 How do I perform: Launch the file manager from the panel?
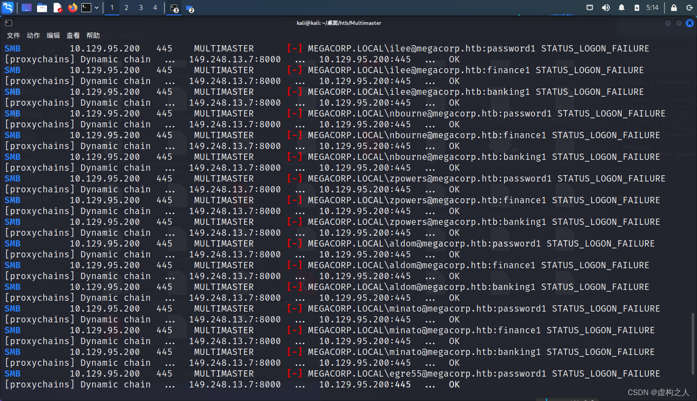click(x=42, y=8)
